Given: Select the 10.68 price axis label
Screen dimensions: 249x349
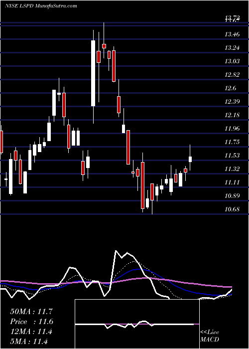Looking at the screenshot, I should point(233,209).
